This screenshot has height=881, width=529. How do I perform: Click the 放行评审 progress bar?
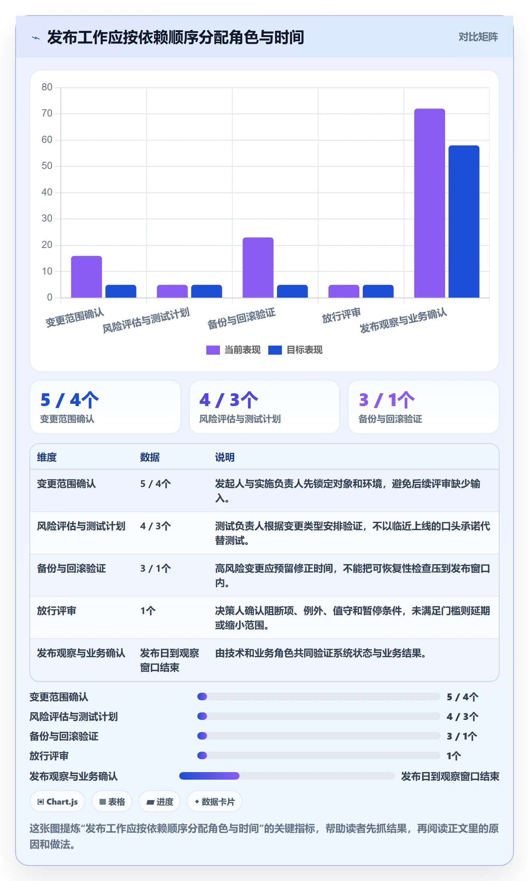(319, 755)
